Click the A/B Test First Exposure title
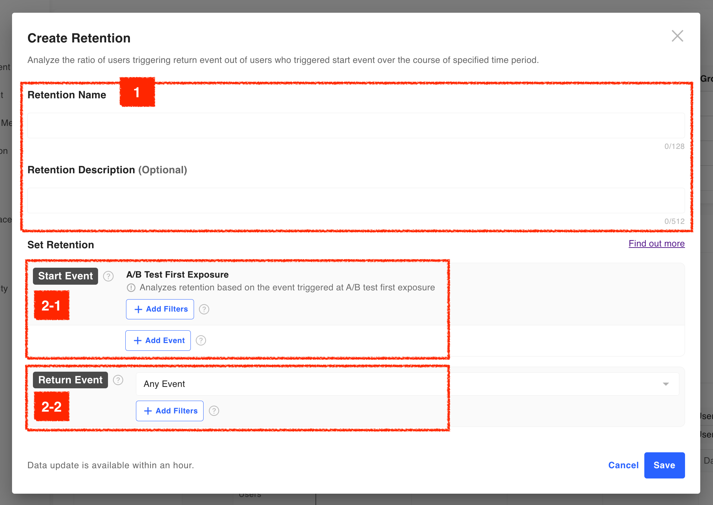Screen dimensions: 713x505 (177, 275)
